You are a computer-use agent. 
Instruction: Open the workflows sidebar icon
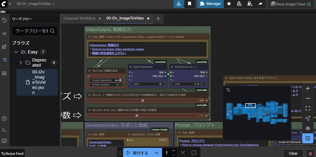tap(4, 60)
